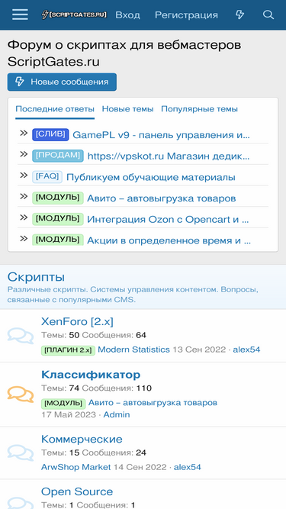The image size is (286, 509).
Task: Click the ScriptGates.ru logo
Action: pyautogui.click(x=74, y=14)
